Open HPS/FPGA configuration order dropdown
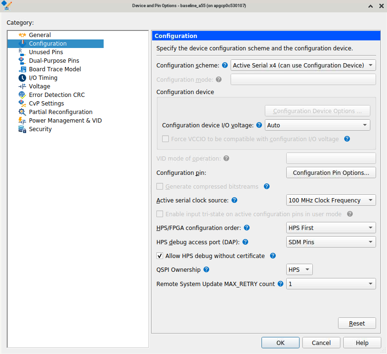 point(331,228)
